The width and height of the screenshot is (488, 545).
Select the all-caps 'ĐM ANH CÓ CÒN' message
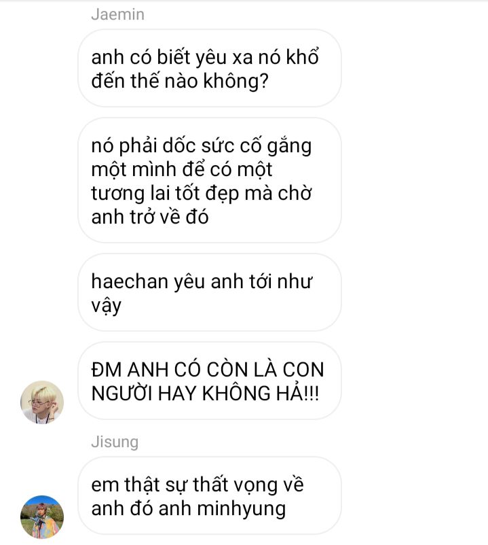(x=209, y=381)
